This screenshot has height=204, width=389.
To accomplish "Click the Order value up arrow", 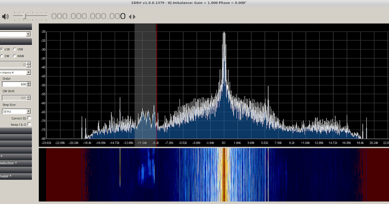I will (x=28, y=83).
